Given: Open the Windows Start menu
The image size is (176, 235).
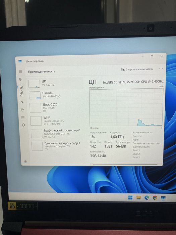Looking at the screenshot, I should (130, 197).
